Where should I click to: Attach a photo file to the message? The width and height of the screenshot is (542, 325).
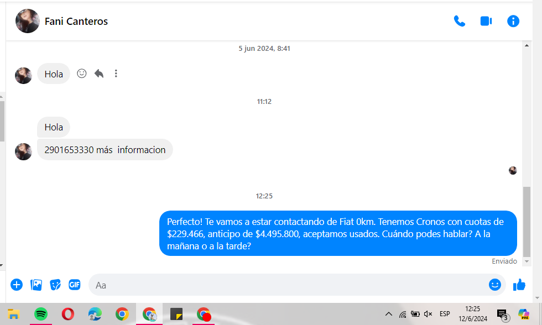(37, 285)
